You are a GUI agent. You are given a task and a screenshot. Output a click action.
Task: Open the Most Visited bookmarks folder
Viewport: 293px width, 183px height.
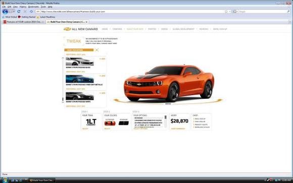[x=10, y=17]
